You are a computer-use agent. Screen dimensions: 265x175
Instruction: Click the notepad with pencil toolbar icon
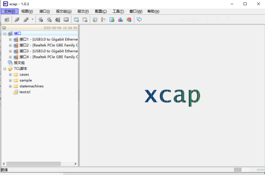tap(95, 20)
